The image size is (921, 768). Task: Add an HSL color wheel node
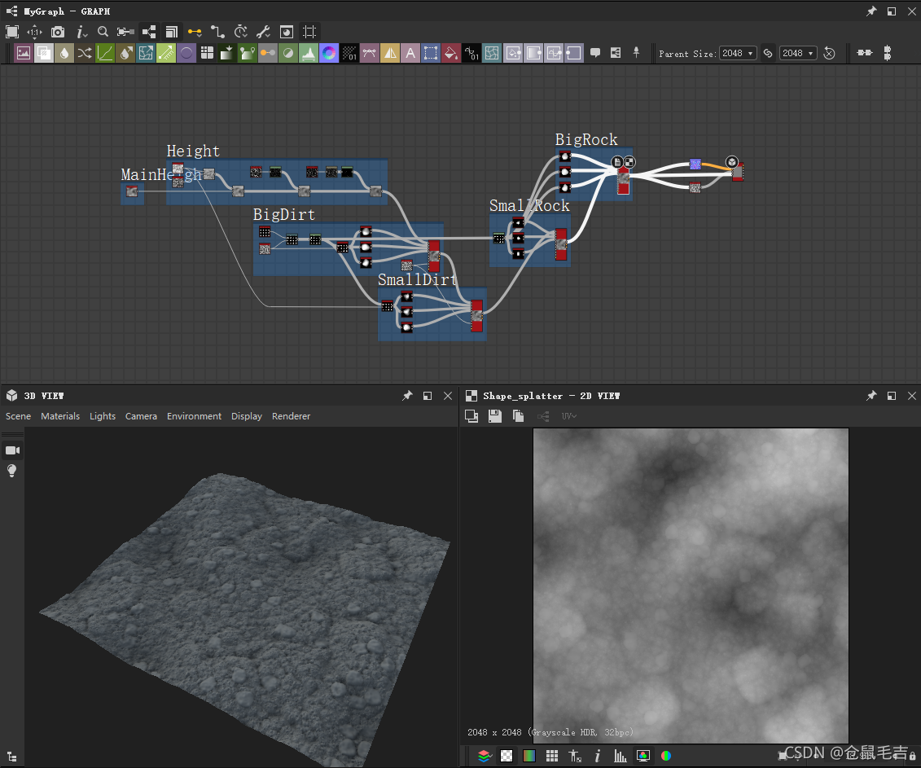tap(329, 53)
